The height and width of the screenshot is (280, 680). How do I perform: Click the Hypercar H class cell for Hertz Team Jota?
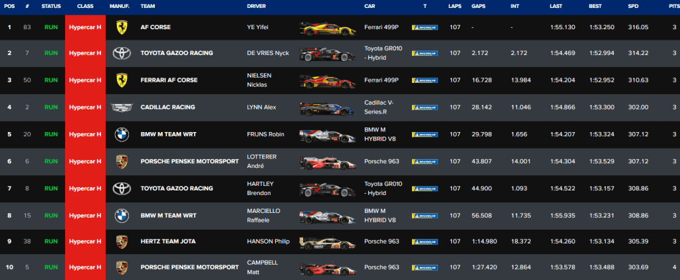coord(85,242)
